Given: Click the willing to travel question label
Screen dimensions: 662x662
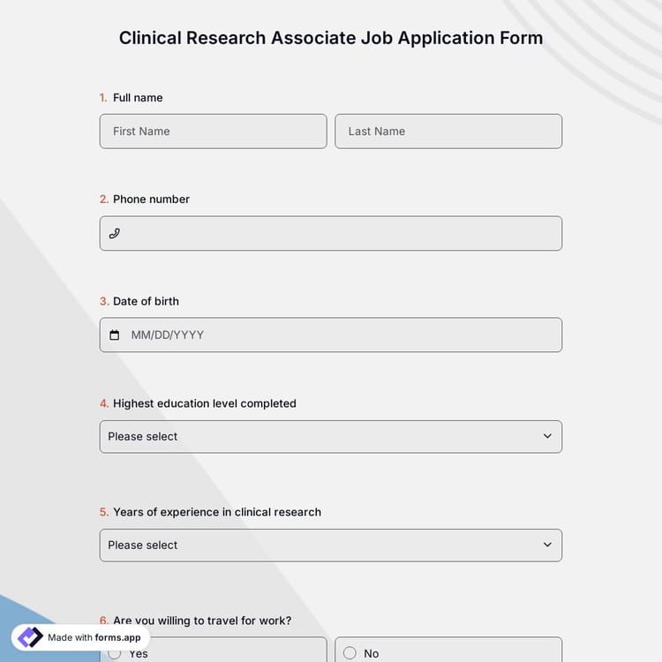Looking at the screenshot, I should 201,621.
